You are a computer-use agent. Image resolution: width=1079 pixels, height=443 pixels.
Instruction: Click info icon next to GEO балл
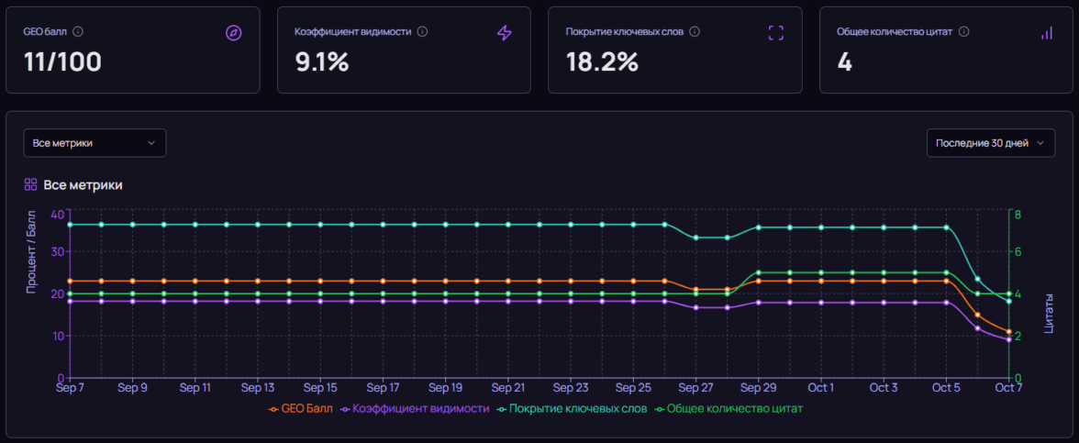click(x=78, y=31)
